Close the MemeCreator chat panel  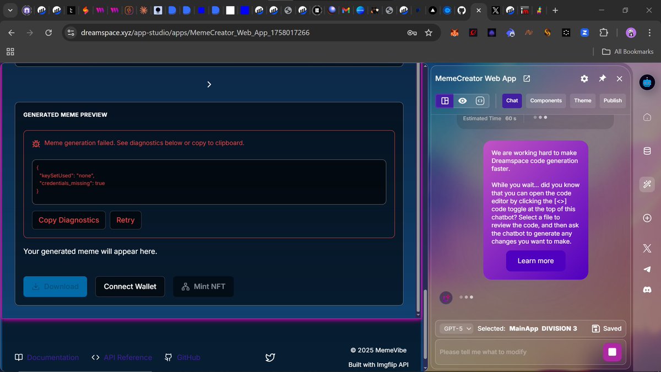(620, 79)
